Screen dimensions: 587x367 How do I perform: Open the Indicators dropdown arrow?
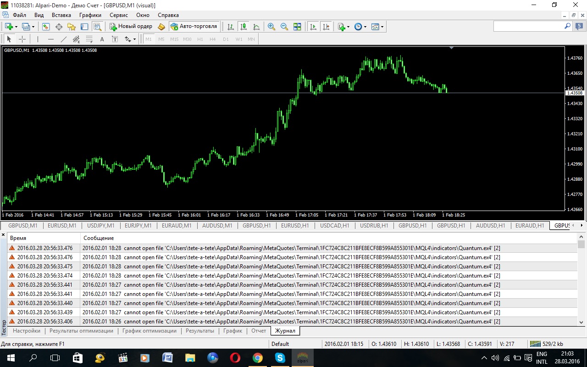[349, 27]
